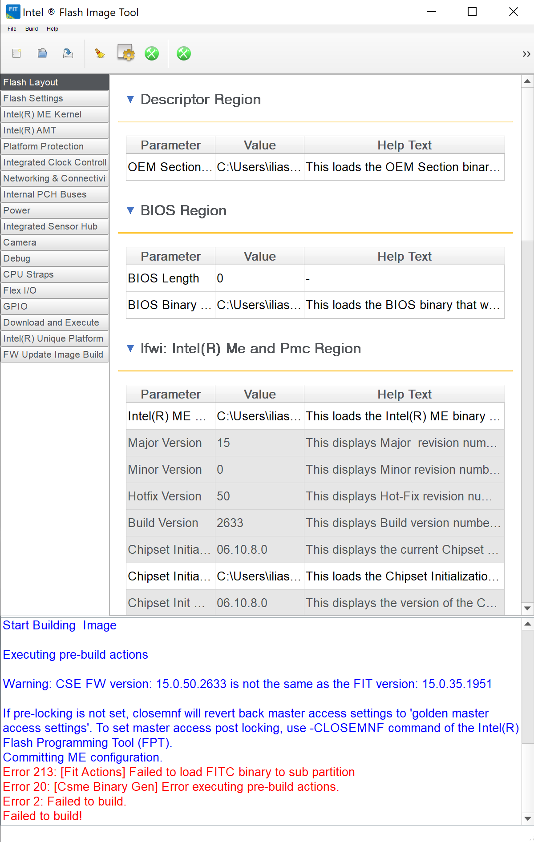Click 'BIOS Length' parameter cell
534x842 pixels.
click(170, 278)
